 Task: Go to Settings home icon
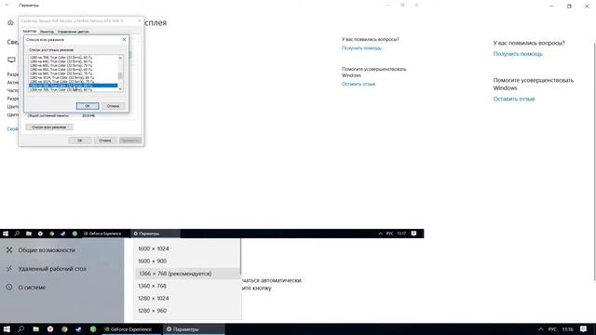(10, 22)
